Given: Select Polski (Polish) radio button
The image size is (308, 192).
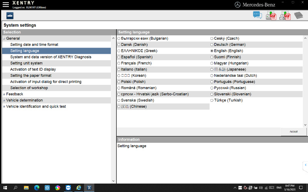Looking at the screenshot, I should [119, 82].
